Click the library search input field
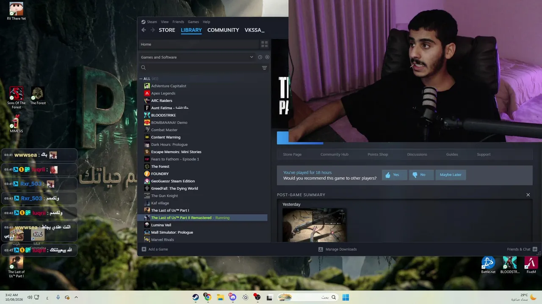 [x=203, y=68]
